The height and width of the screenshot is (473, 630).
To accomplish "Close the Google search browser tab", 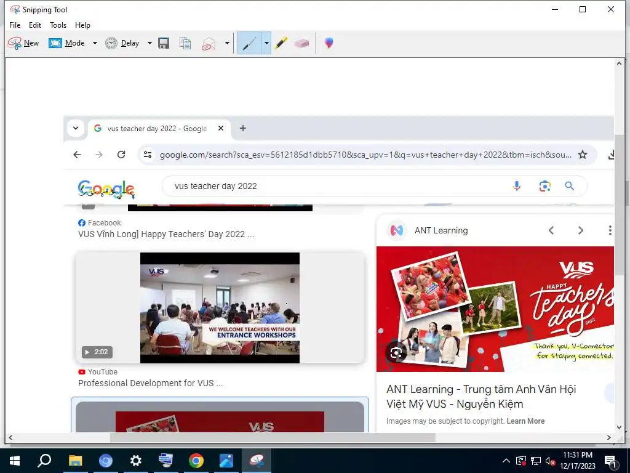I will point(221,128).
